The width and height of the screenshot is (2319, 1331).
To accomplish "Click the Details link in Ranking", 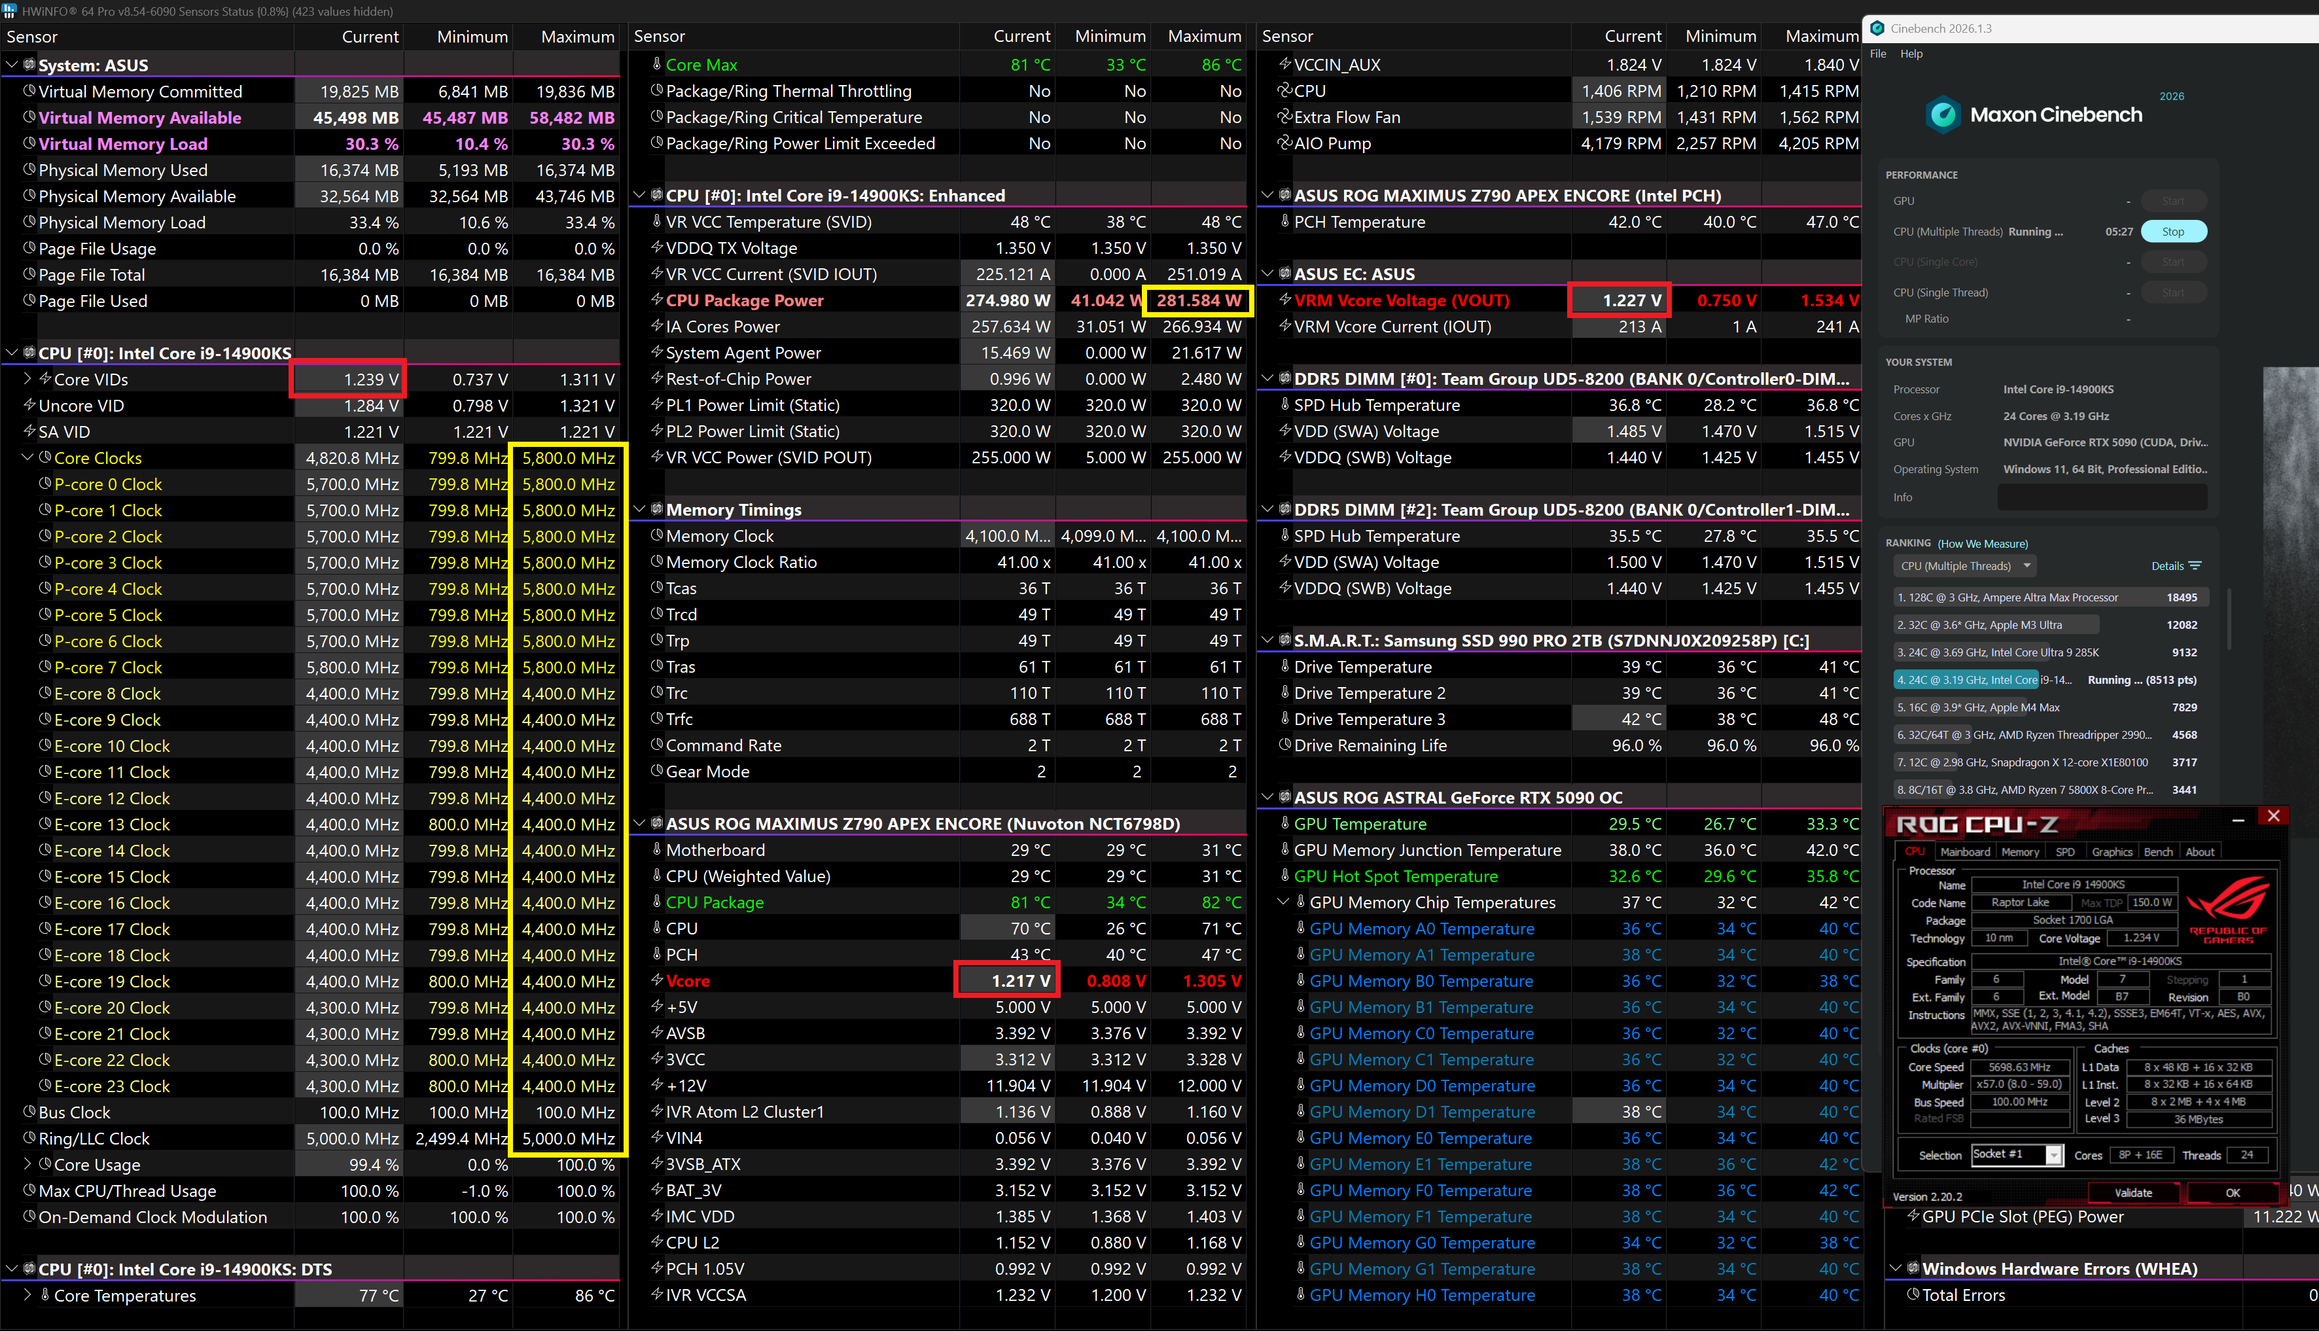I will point(2167,566).
